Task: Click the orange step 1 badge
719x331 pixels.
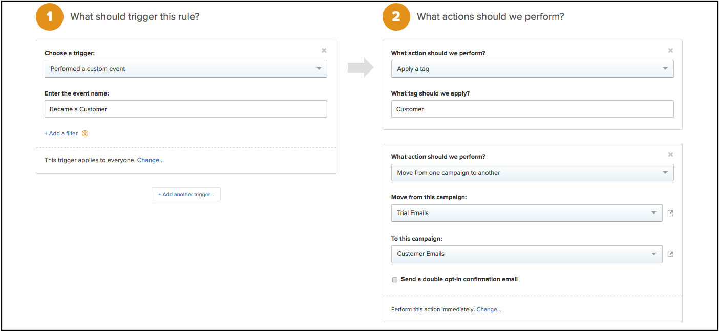Action: click(x=50, y=17)
